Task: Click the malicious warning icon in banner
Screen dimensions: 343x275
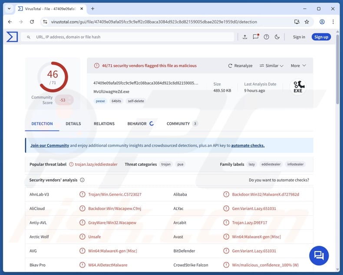Action: pos(97,65)
